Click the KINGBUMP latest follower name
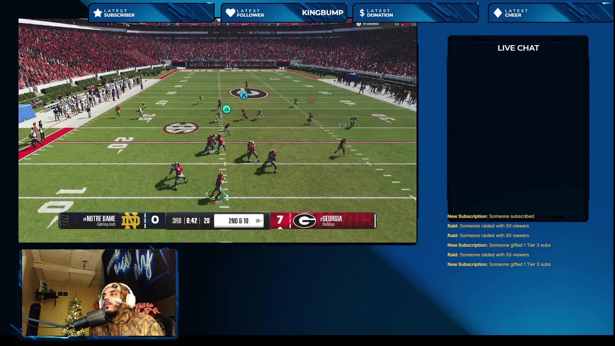 pyautogui.click(x=322, y=13)
